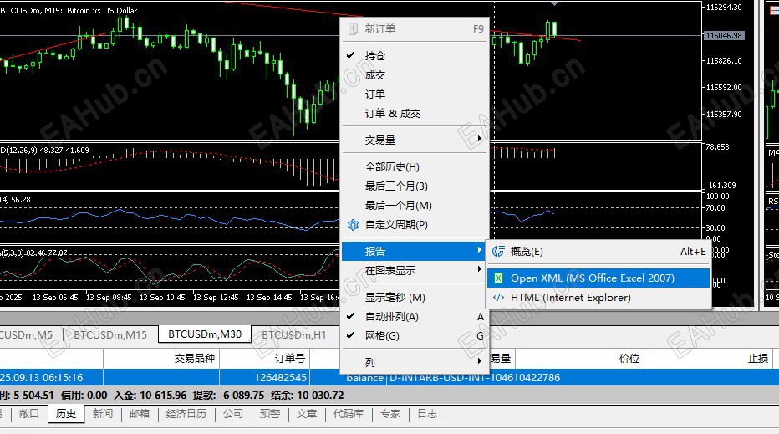The image size is (779, 434).
Task: Select the D-INTARB-USD-INT-104610422786 comment cell
Action: [475, 377]
